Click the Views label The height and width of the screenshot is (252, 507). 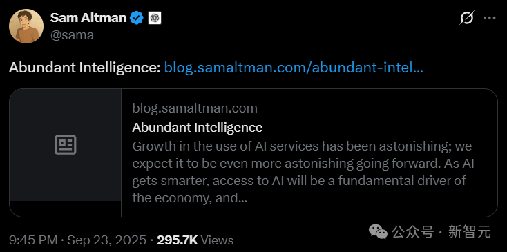pyautogui.click(x=217, y=240)
